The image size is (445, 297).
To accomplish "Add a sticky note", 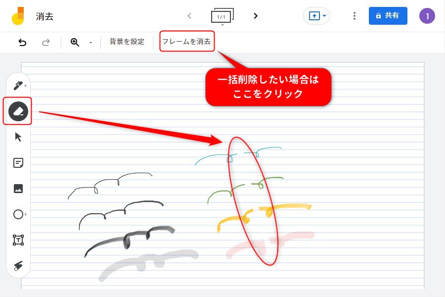I will 18,163.
